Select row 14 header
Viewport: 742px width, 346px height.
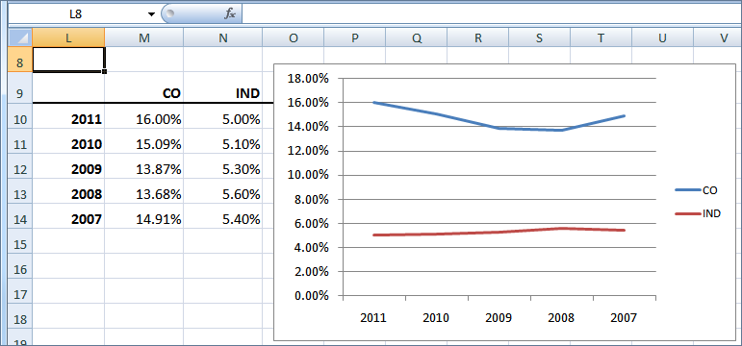click(x=20, y=220)
